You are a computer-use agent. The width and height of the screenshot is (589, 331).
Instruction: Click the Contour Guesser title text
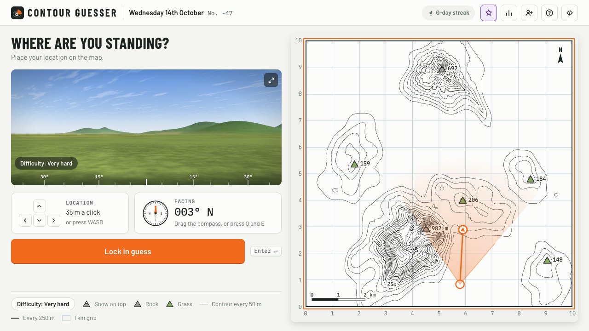click(72, 13)
